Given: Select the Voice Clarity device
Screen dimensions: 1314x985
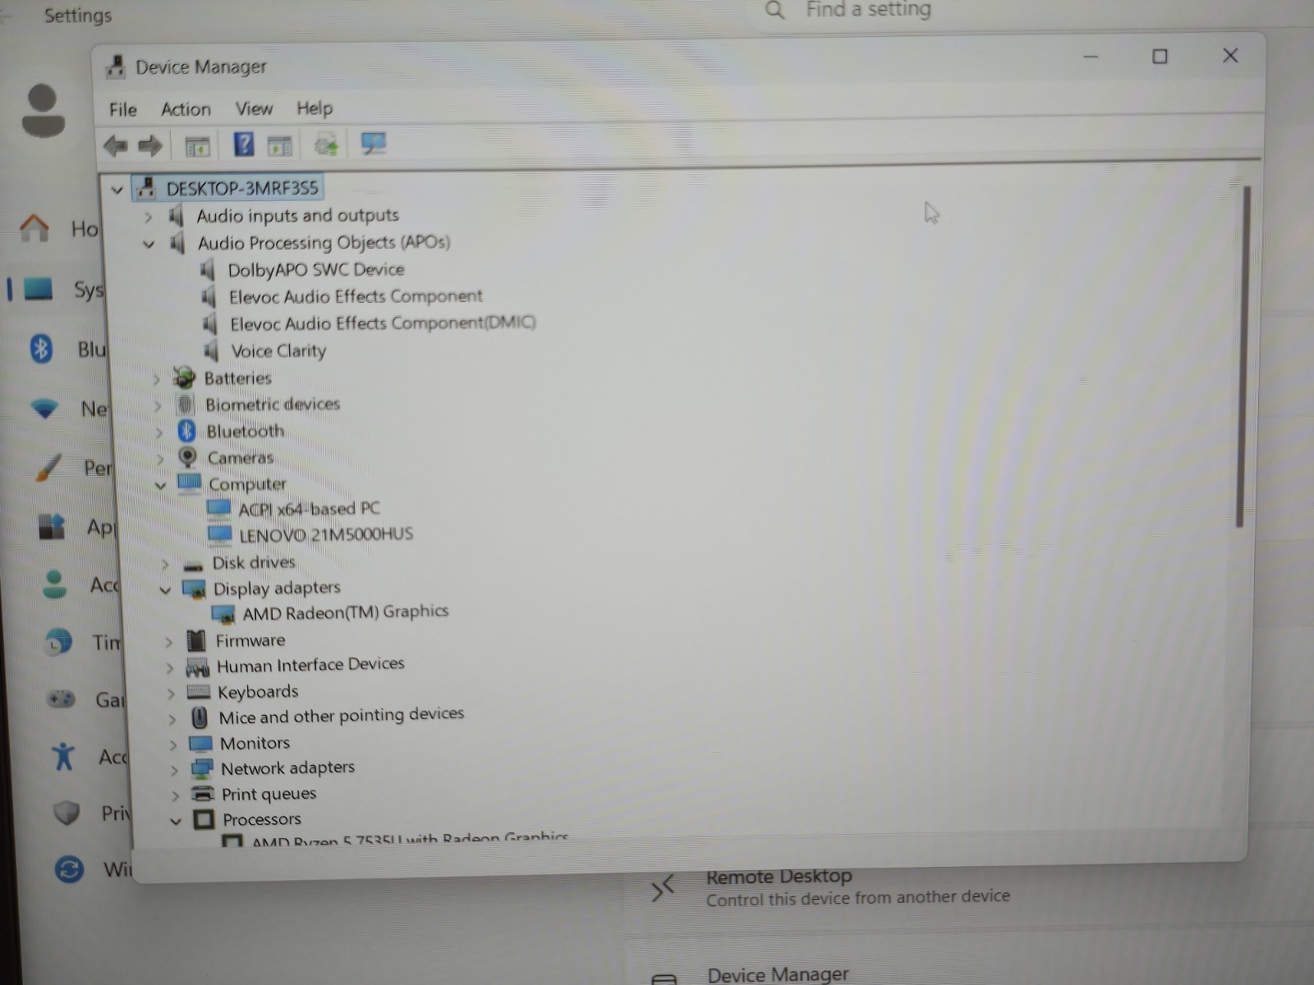Looking at the screenshot, I should (278, 351).
